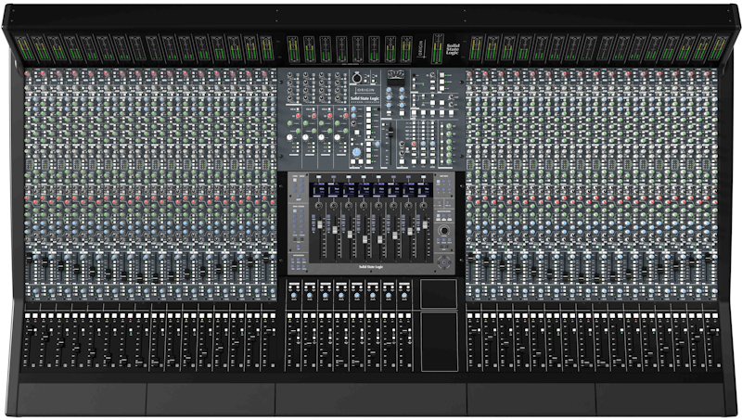
Task: Click the tall blank panel beside bus faders
Action: [x=438, y=340]
